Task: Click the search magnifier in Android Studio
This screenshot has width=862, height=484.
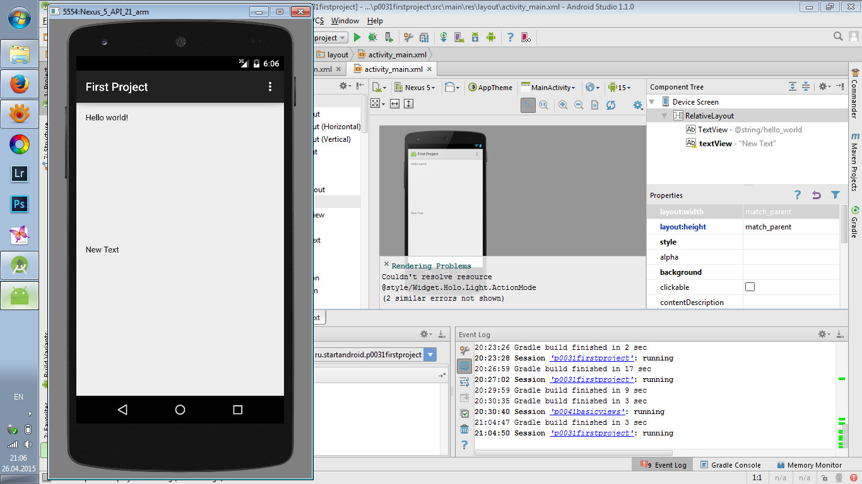Action: coord(838,37)
